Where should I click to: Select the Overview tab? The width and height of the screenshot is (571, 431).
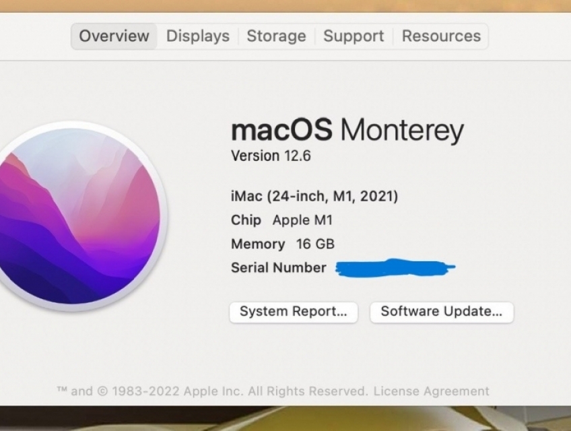tap(113, 36)
